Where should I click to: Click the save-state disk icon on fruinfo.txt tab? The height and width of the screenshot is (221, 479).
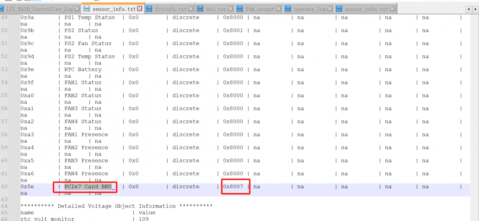point(149,9)
